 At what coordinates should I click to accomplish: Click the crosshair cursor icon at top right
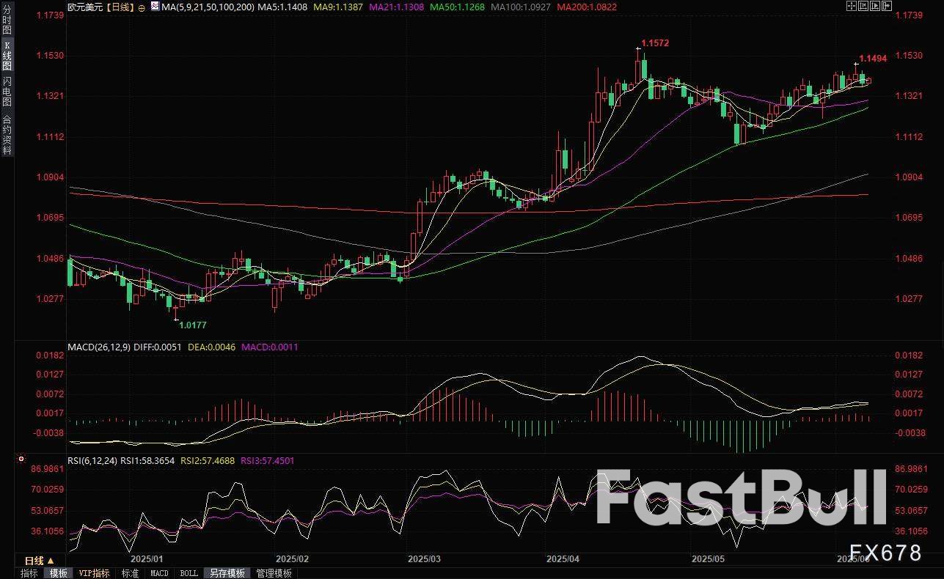tap(851, 6)
